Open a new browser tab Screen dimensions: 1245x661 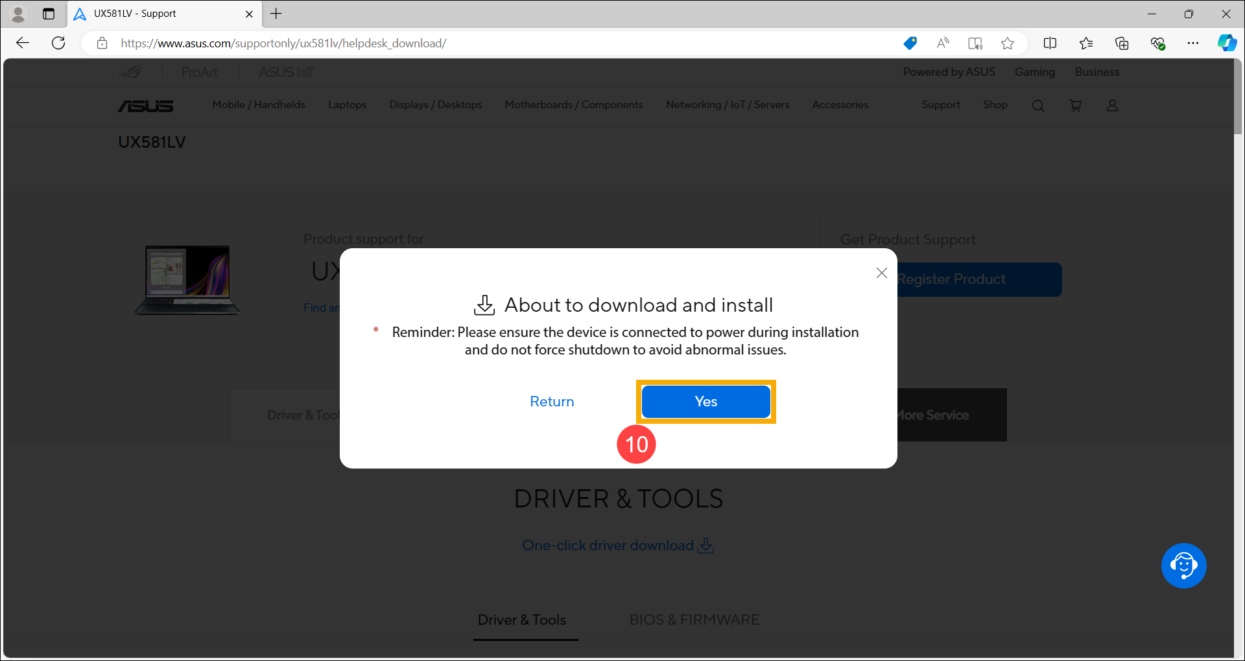pyautogui.click(x=276, y=14)
